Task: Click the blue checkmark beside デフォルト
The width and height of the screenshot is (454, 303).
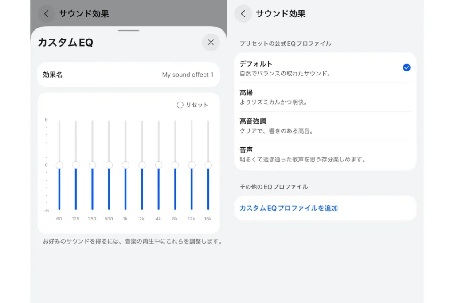Action: click(406, 67)
